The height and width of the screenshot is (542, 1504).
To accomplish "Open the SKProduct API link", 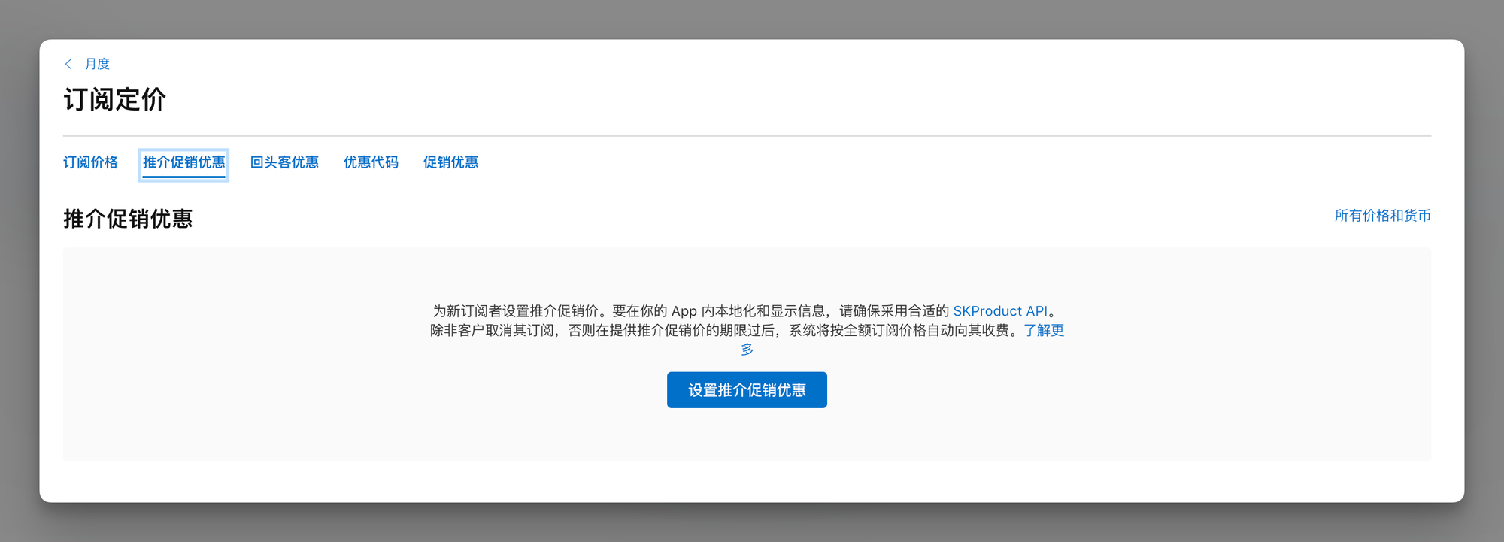I will [1000, 311].
